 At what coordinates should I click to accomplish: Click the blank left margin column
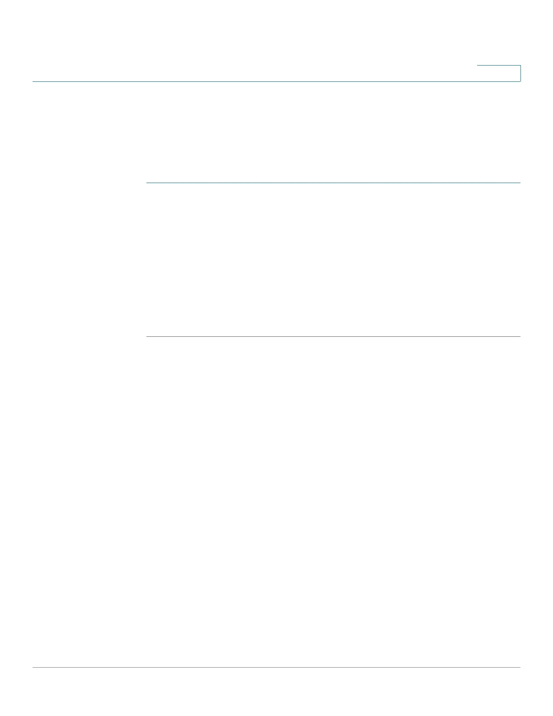89,375
